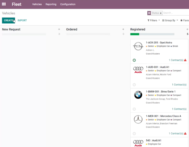Click the Search input field
This screenshot has height=147, width=189.
176,13
